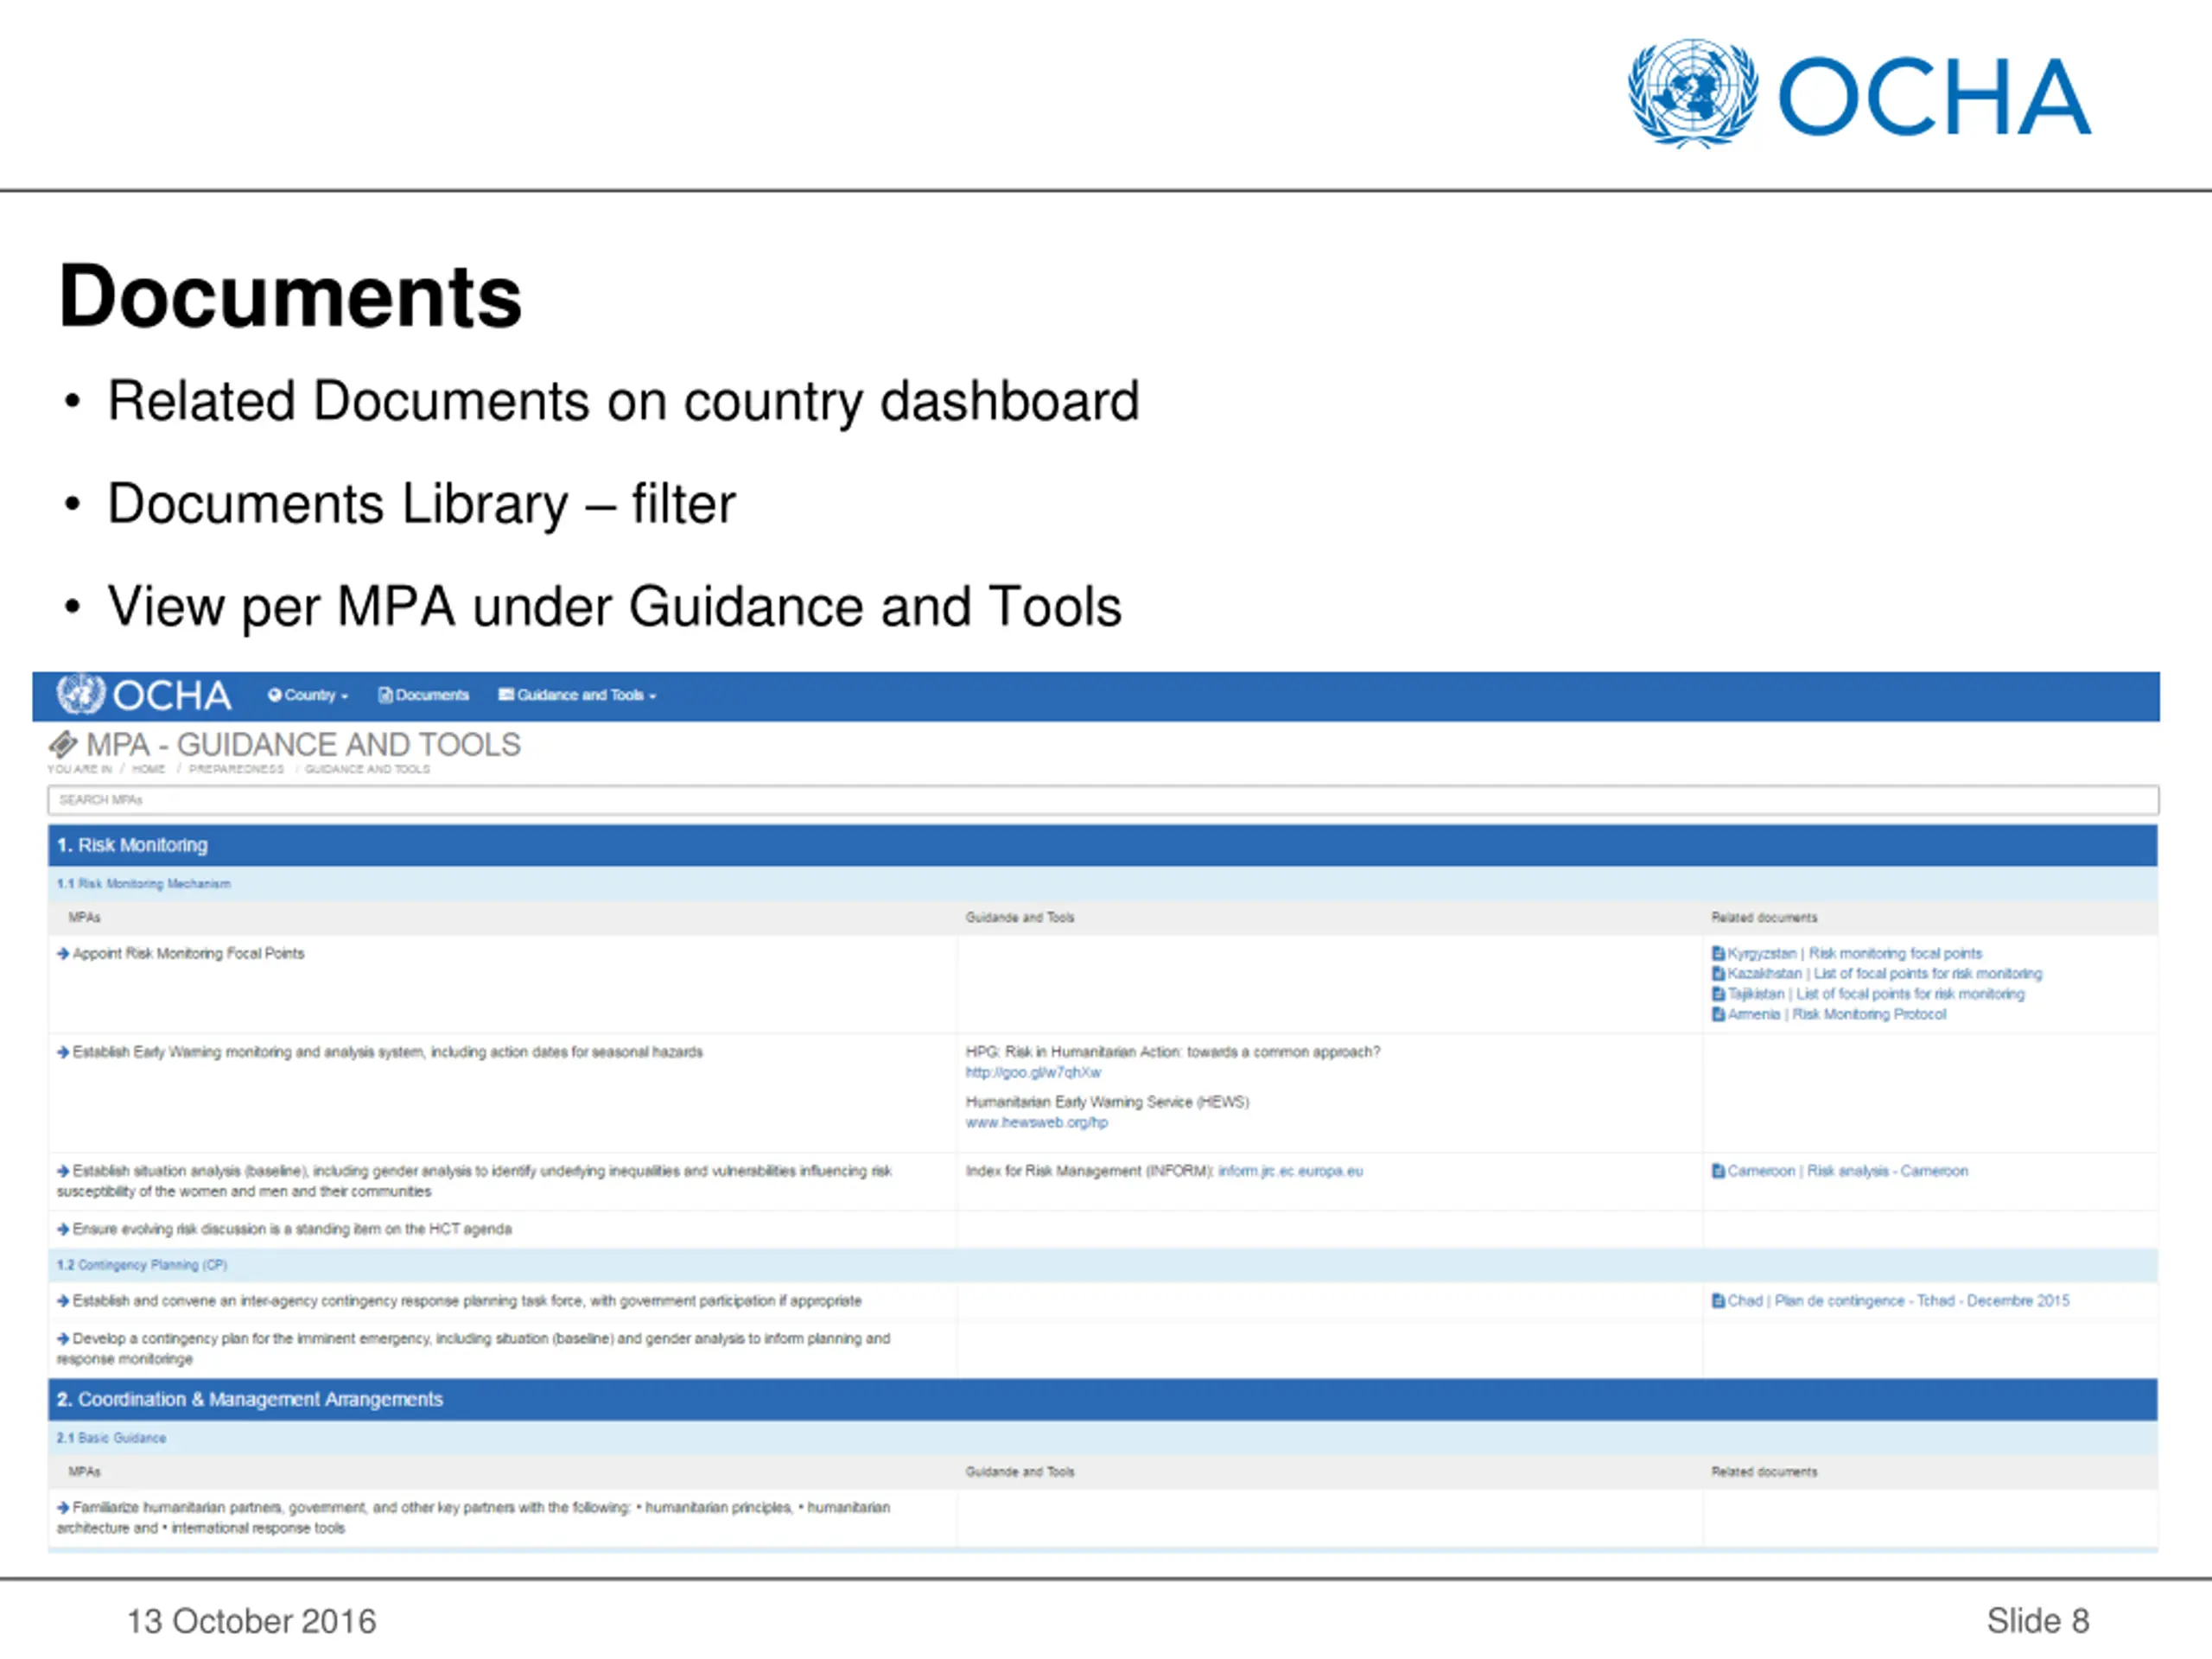The width and height of the screenshot is (2212, 1659).
Task: Click arrow icon beside Establish and convene inter-agency row
Action: point(63,1301)
